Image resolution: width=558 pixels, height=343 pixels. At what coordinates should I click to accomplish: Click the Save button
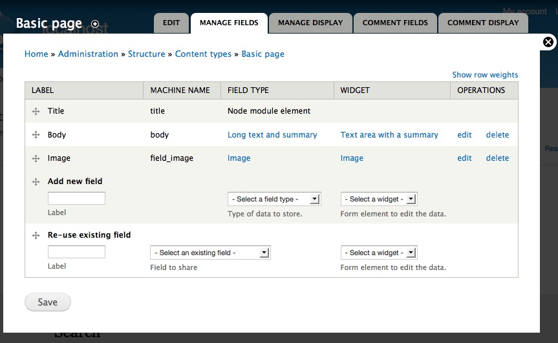[x=48, y=302]
